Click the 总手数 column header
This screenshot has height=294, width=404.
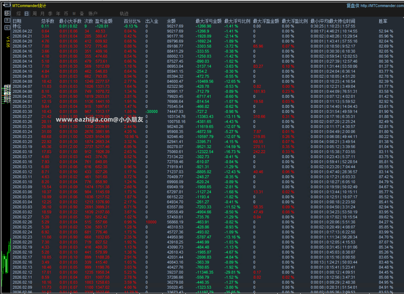48,21
